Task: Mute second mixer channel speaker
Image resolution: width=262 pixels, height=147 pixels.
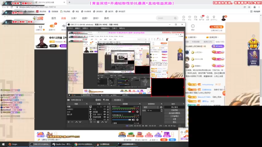Action: pyautogui.click(x=133, y=120)
